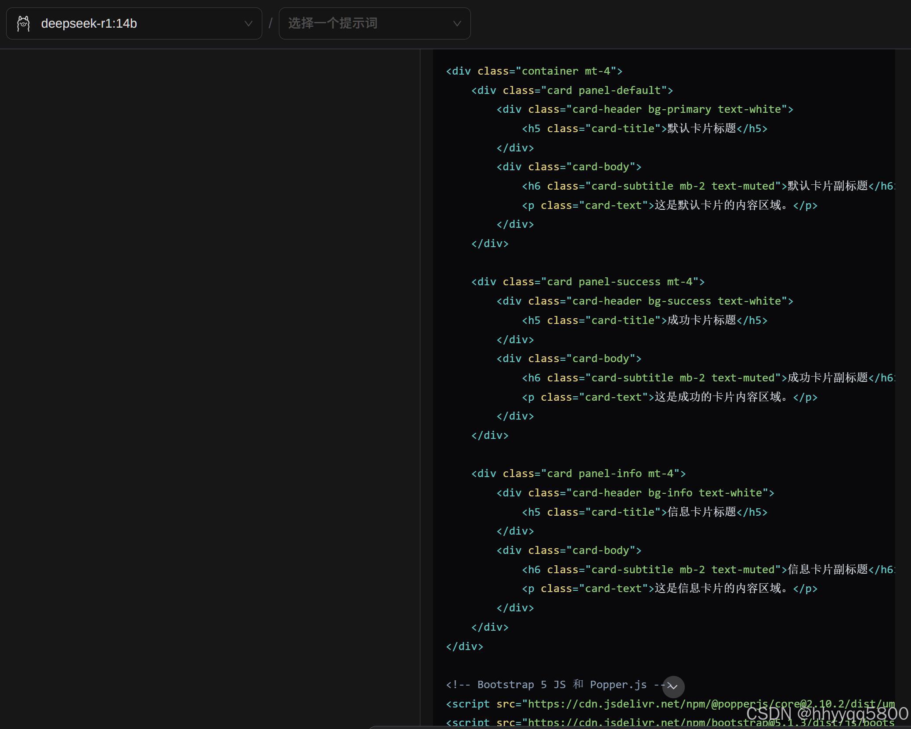Click the container mt-4 div line

click(534, 71)
